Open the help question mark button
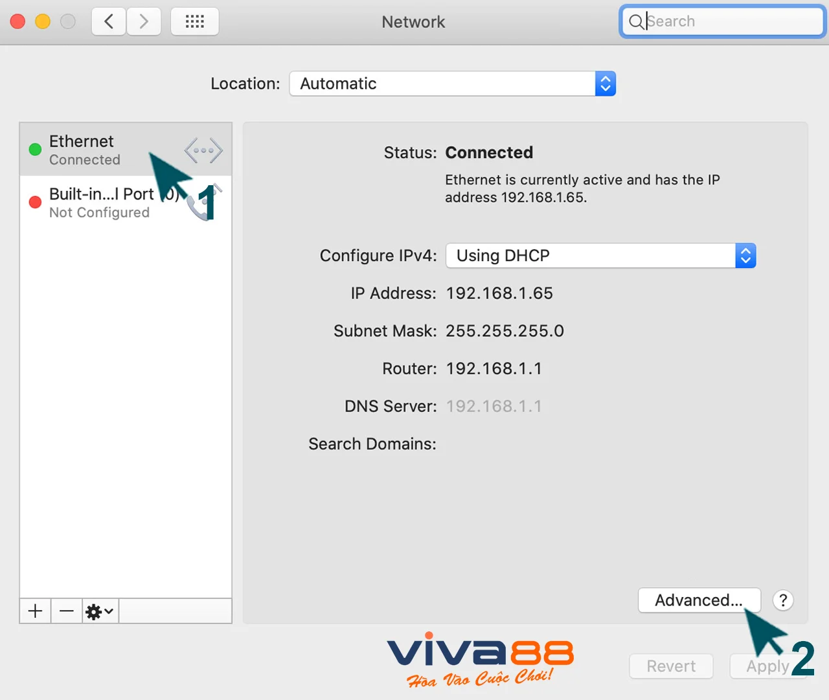 783,600
